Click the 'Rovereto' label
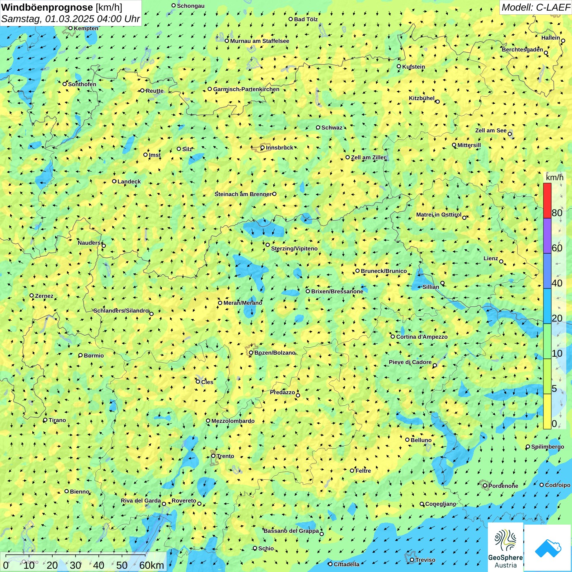572x572 pixels. (184, 500)
